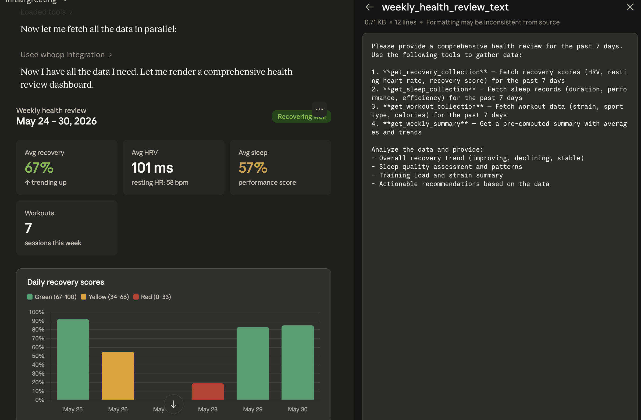Click the May 29 green recovery bar
Image resolution: width=641 pixels, height=420 pixels.
pyautogui.click(x=253, y=364)
